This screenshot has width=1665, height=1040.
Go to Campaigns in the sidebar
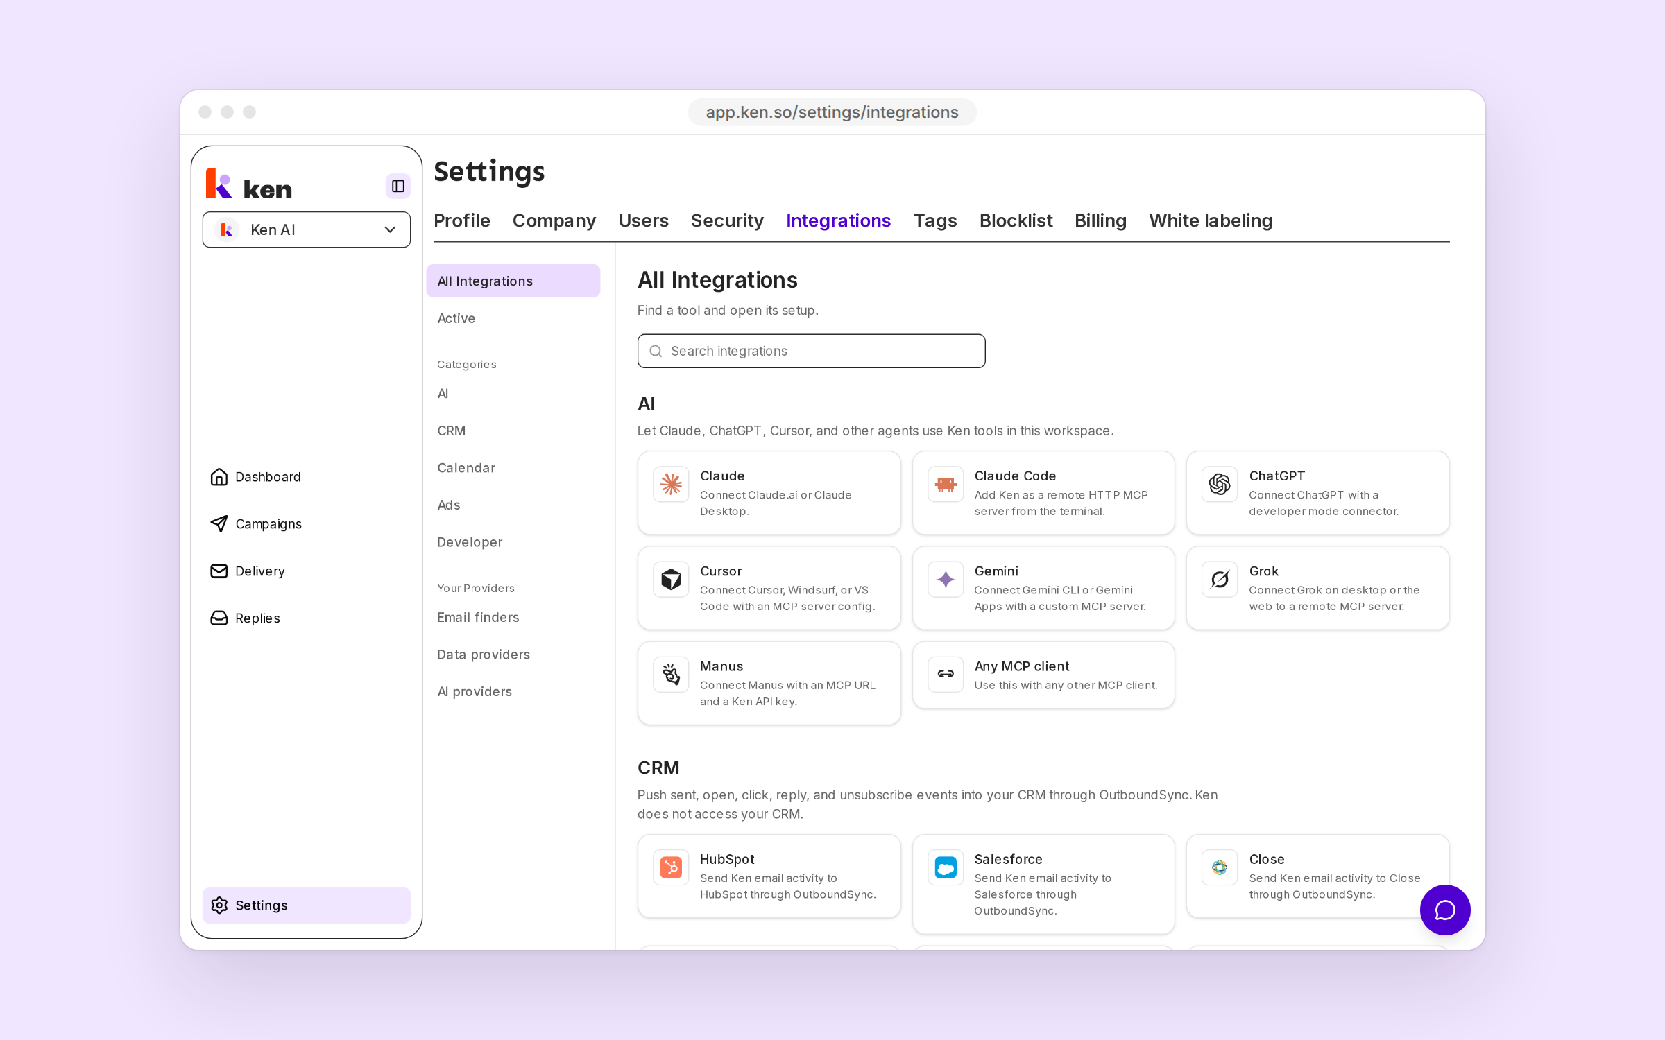click(307, 524)
